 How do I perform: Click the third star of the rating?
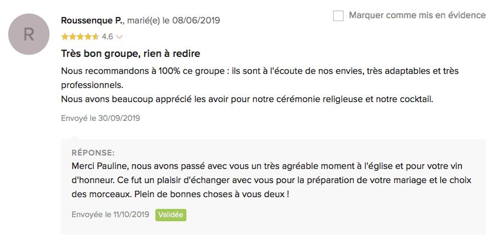pyautogui.click(x=80, y=36)
